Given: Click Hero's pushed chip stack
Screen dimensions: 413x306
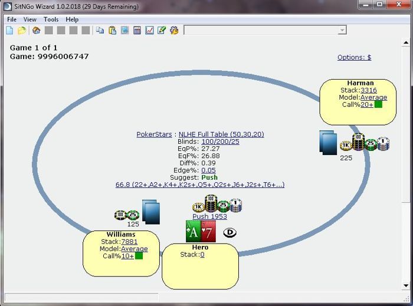Looking at the screenshot, I should 217,203.
